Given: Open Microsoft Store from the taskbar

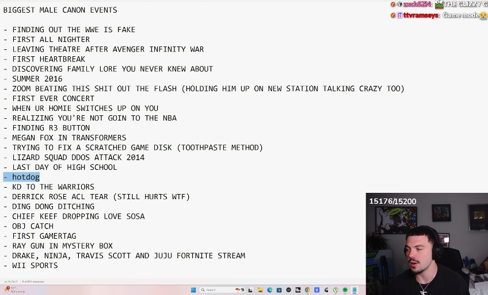Looking at the screenshot, I should [x=279, y=290].
